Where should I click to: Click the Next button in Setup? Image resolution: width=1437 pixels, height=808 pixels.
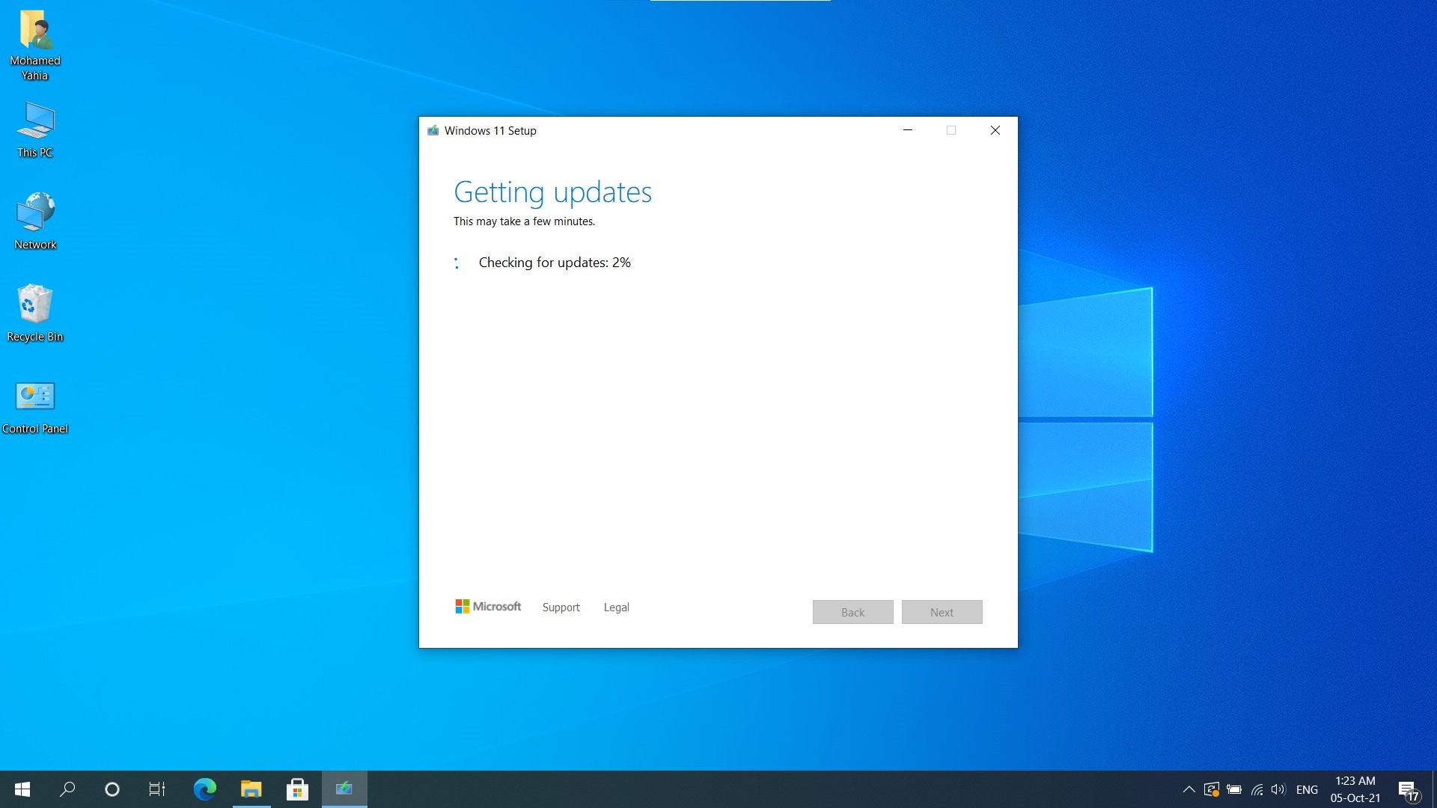(942, 612)
